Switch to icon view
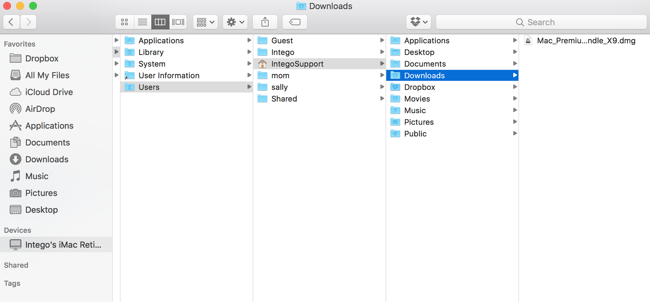The image size is (650, 302). (125, 22)
